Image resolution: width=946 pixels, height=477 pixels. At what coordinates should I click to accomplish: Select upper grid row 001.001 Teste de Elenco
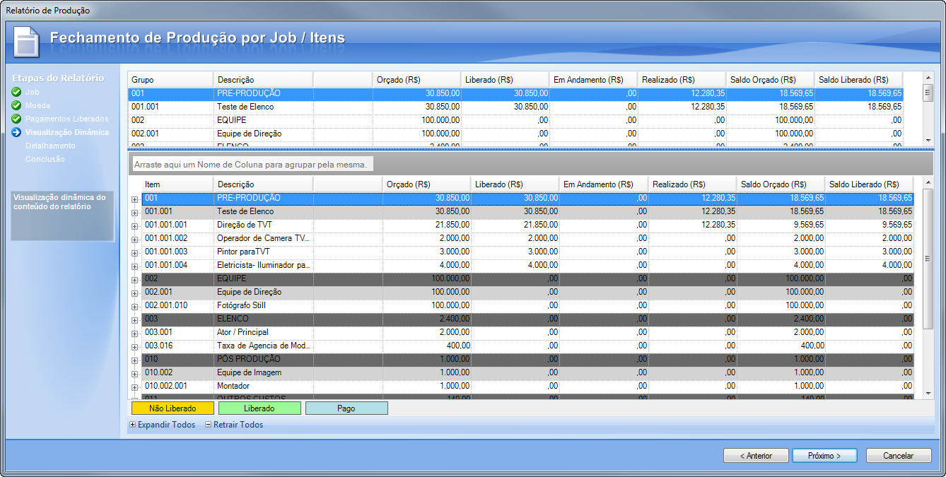pos(515,107)
